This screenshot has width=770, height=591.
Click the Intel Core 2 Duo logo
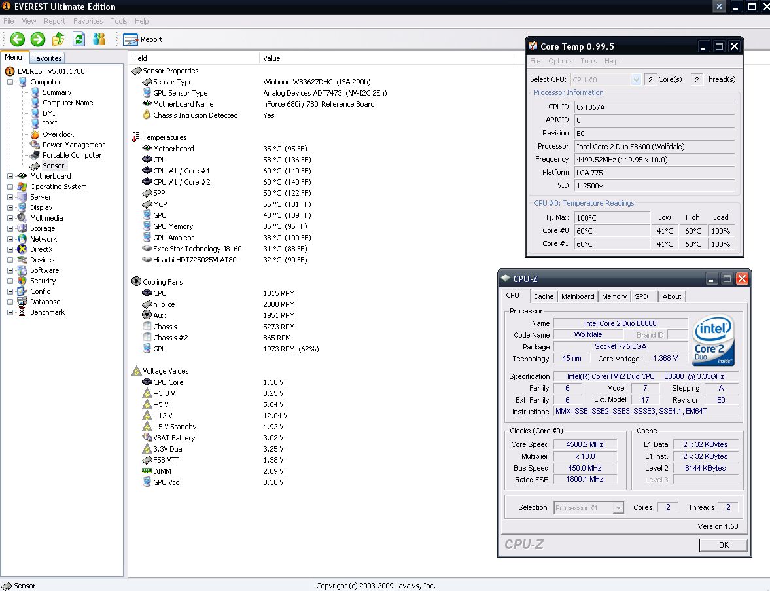coord(713,340)
